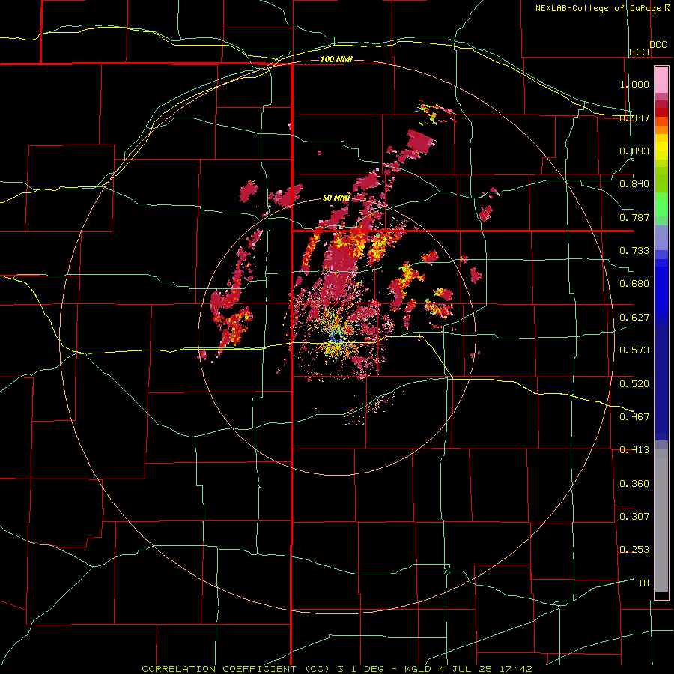Viewport: 674px width, 674px height.
Task: Select the 0.307 scale value
Action: (x=634, y=517)
